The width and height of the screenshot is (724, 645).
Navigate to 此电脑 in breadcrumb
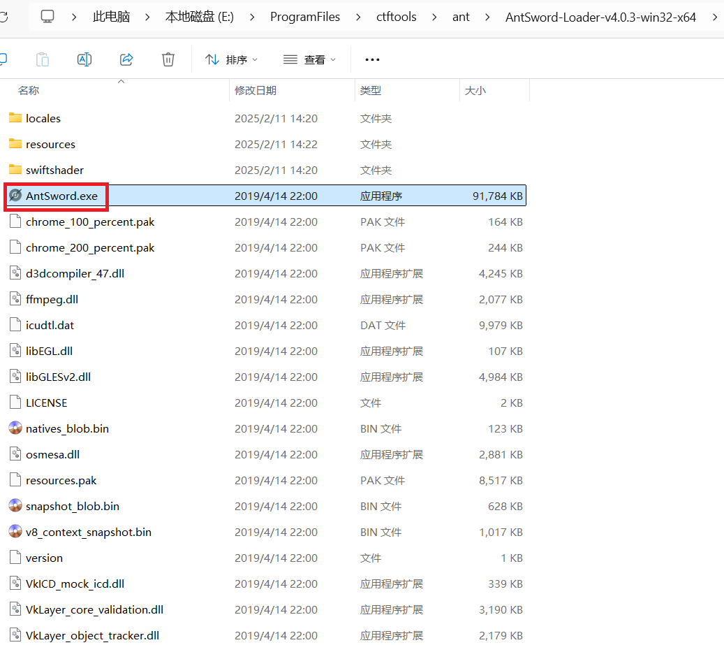pyautogui.click(x=111, y=17)
